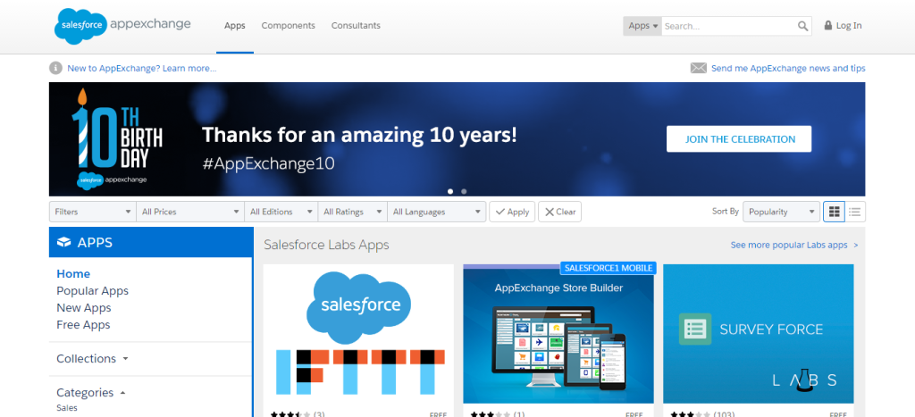The height and width of the screenshot is (417, 915).
Task: Click See more popular Labs apps link
Action: [x=793, y=245]
